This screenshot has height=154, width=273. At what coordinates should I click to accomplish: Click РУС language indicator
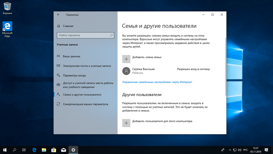click(246, 150)
